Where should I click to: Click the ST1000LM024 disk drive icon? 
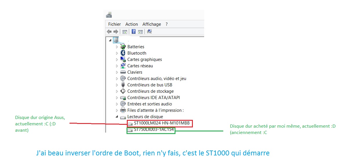(x=130, y=124)
